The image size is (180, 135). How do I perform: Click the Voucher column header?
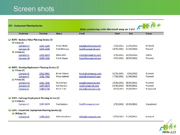43,33
